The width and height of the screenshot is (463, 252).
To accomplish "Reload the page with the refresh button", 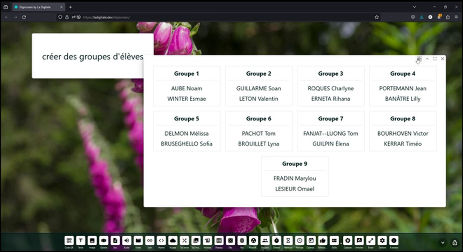I will (24, 17).
